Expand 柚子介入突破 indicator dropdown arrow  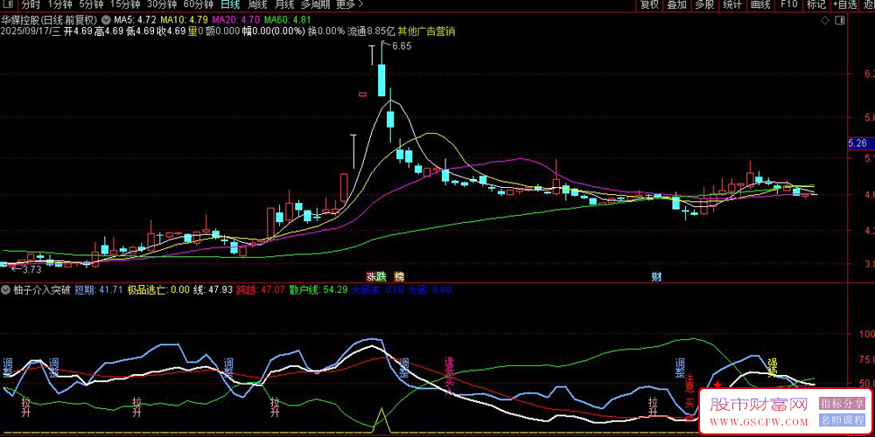[x=5, y=290]
